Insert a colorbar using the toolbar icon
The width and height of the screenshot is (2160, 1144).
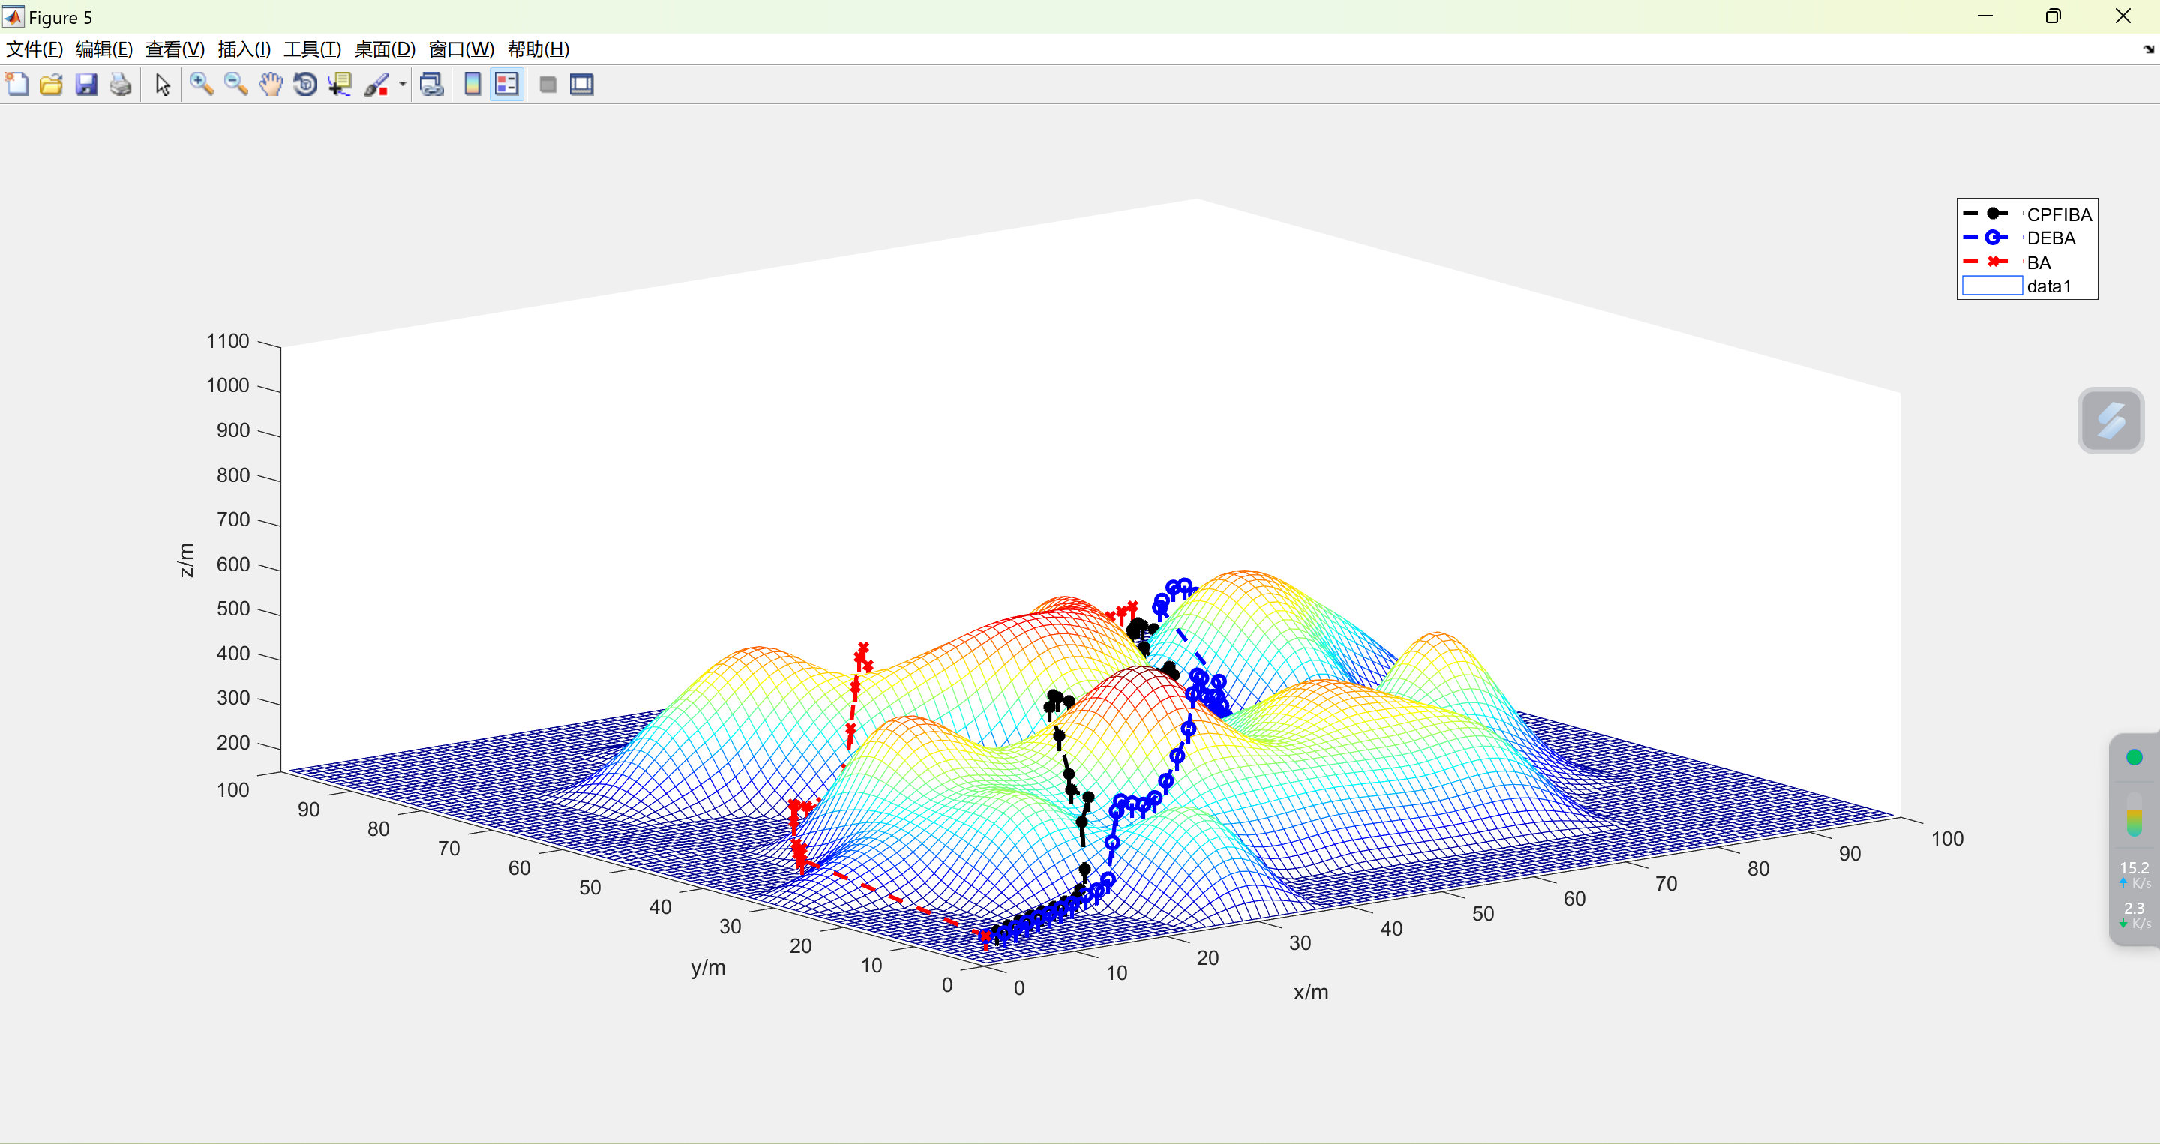pyautogui.click(x=473, y=85)
